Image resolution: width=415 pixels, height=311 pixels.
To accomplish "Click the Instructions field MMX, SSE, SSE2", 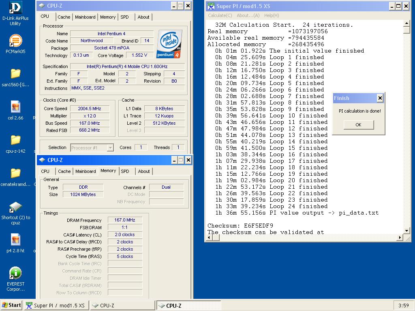I will point(127,88).
